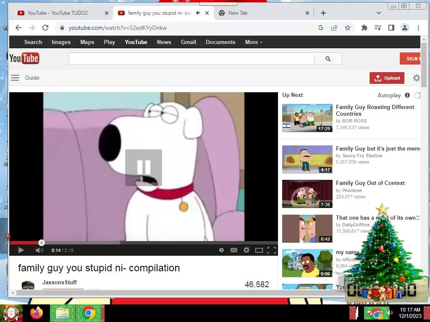Open YouTube settings gear near Upload
This screenshot has width=430, height=322.
coord(416,78)
